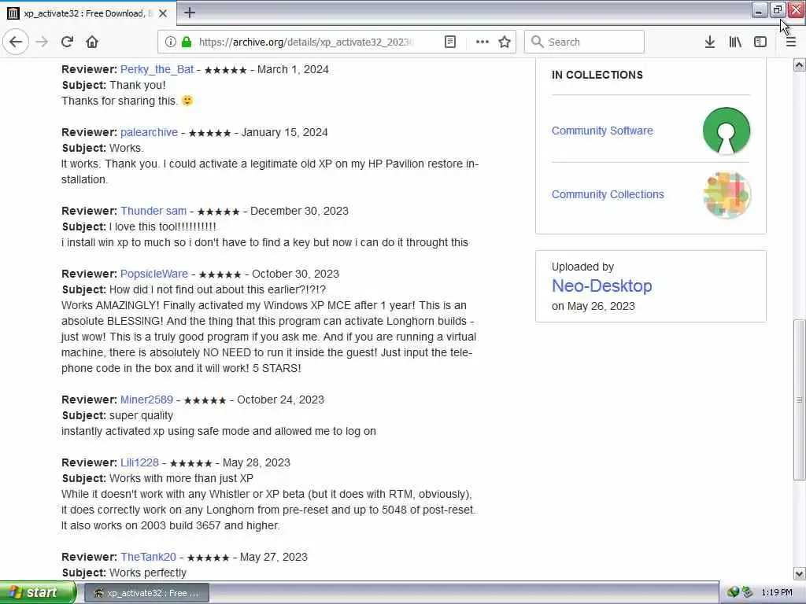
Task: Select the xp_activate32 browser tab
Action: (x=88, y=13)
